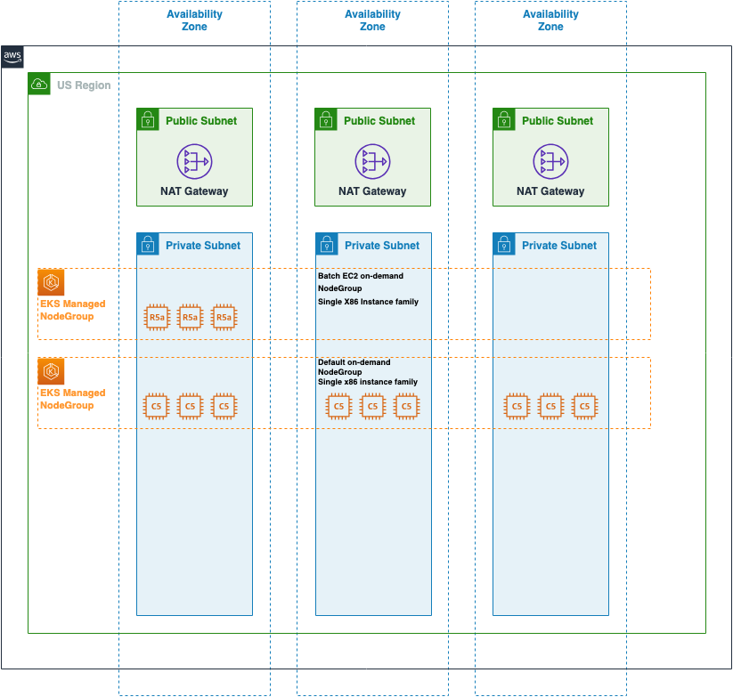The image size is (733, 697).
Task: Select the blue lock icon of the right Private Subnet
Action: pos(504,244)
